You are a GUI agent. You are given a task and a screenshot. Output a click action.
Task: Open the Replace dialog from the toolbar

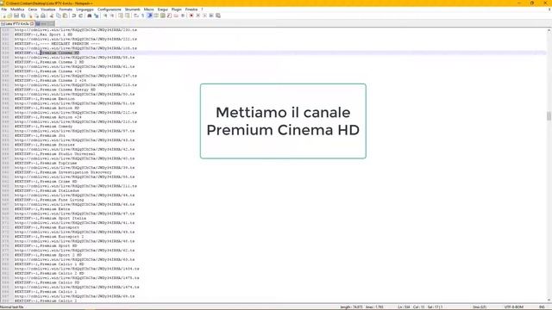(x=96, y=15)
